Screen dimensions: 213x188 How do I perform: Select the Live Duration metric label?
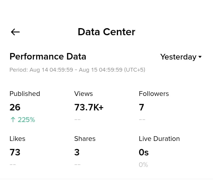(x=159, y=139)
